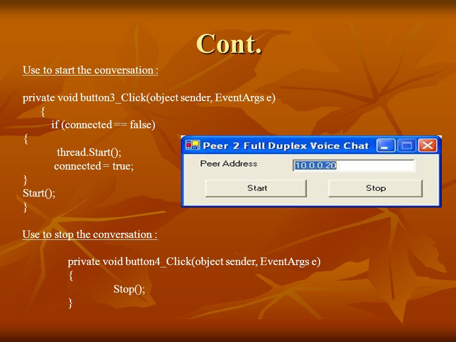The image size is (456, 342).
Task: Click the Start button in voice chat window
Action: tap(256, 188)
